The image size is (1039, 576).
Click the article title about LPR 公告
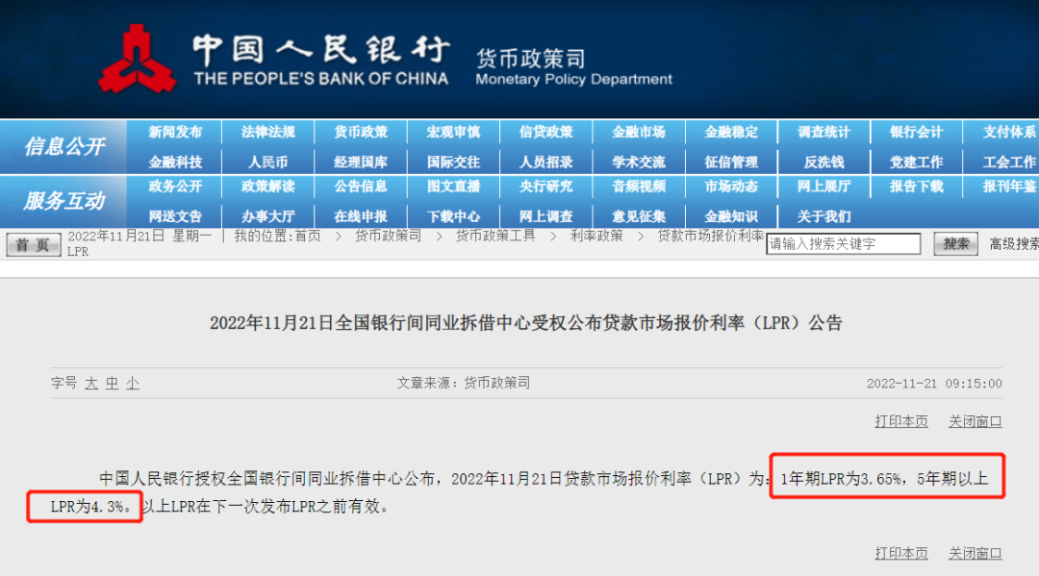525,323
